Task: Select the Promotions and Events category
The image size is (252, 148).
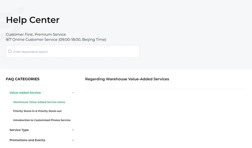Action: (x=27, y=140)
